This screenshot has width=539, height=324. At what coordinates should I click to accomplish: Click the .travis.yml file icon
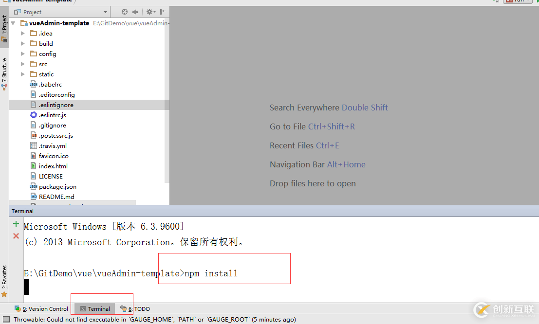click(x=33, y=145)
